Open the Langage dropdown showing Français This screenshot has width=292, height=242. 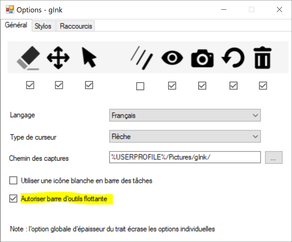[185, 115]
